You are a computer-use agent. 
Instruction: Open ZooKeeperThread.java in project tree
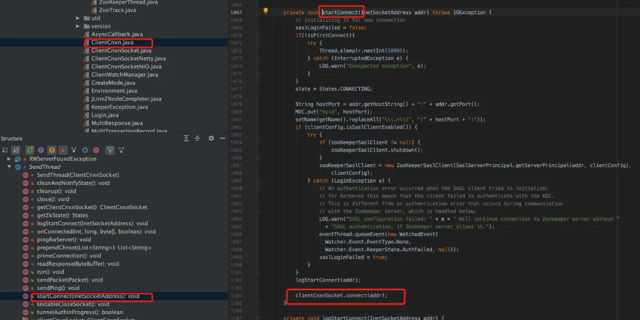(x=128, y=2)
